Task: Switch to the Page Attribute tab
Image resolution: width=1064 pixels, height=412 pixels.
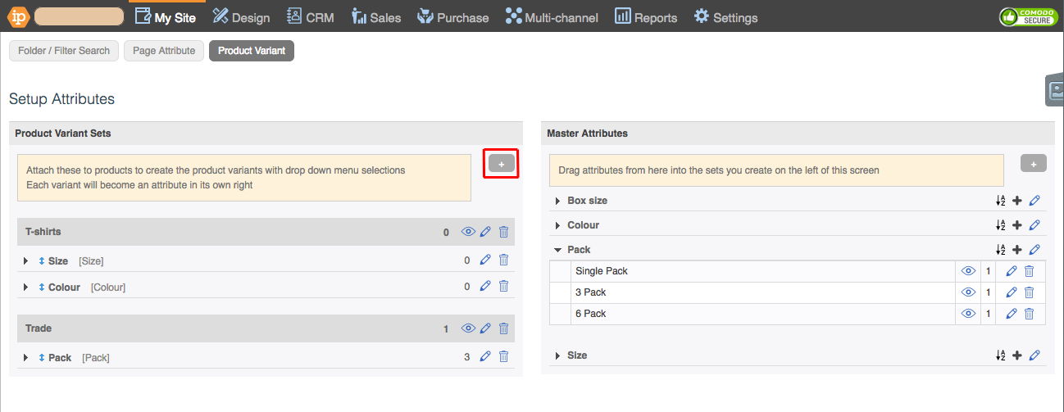Action: (x=164, y=51)
